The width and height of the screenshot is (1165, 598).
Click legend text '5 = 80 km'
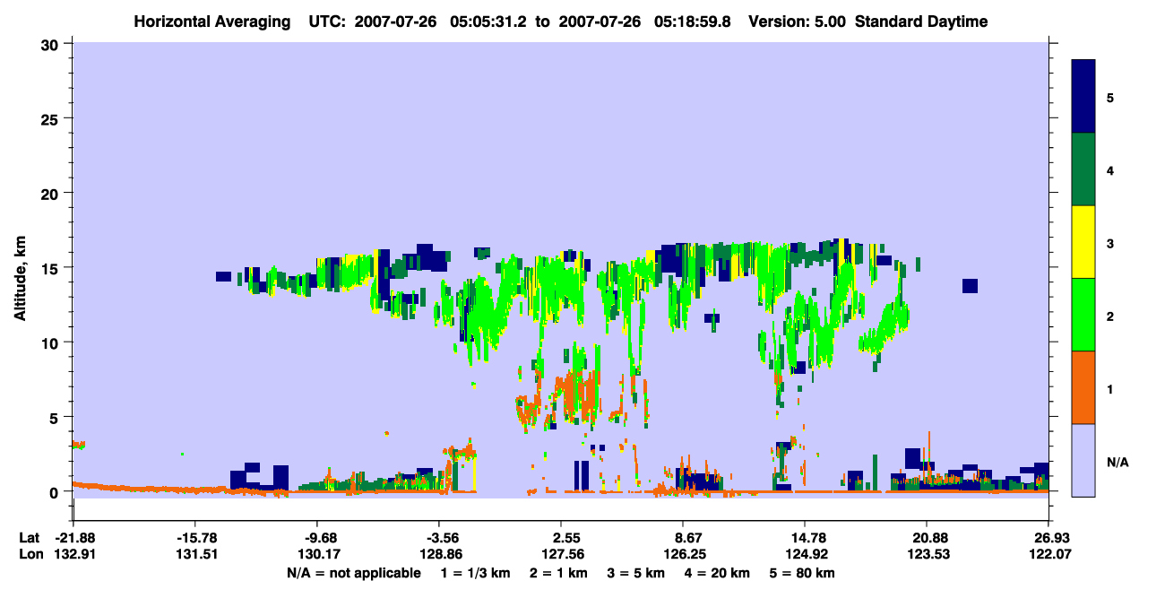804,573
